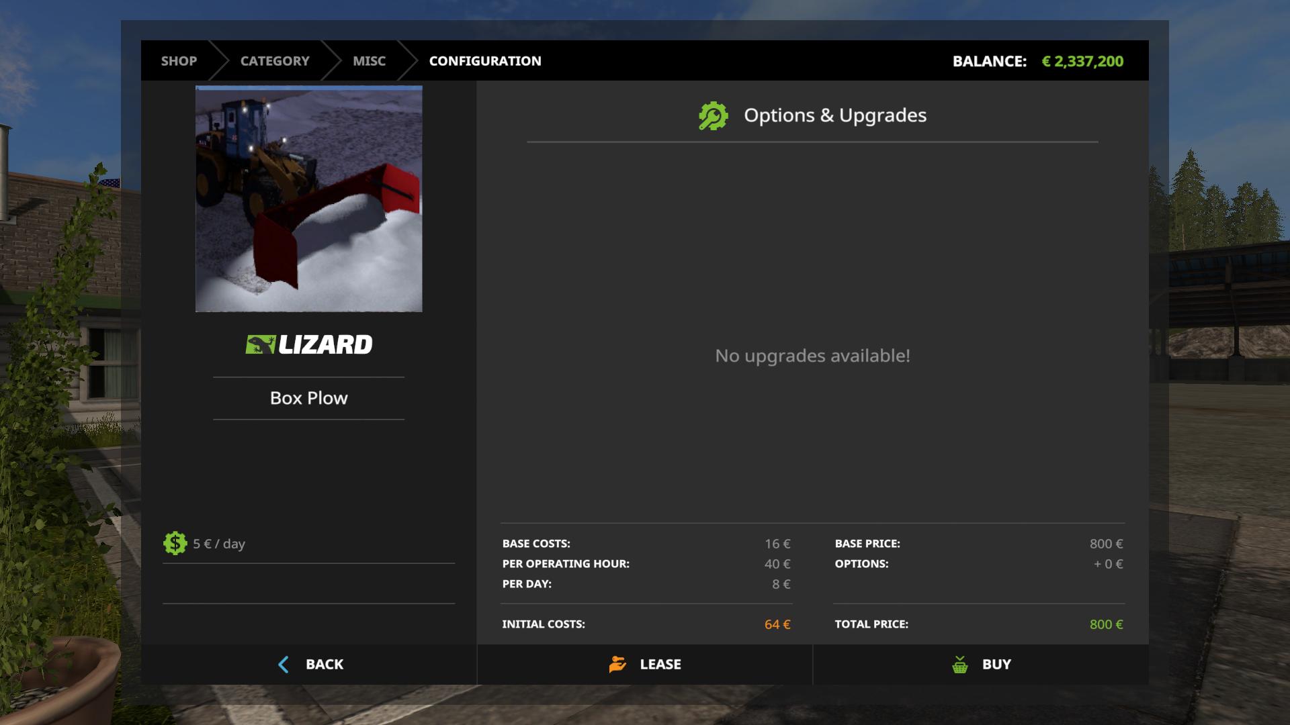Select the Misc breadcrumb
1290x725 pixels.
[370, 61]
